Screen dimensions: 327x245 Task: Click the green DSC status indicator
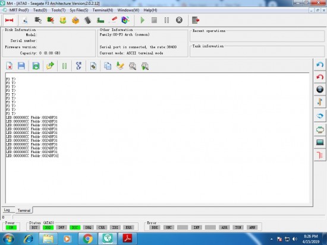click(x=75, y=228)
